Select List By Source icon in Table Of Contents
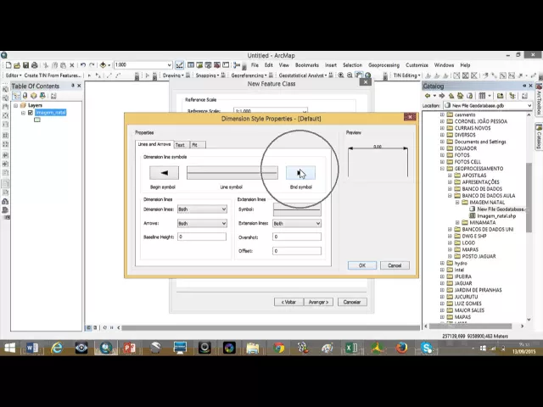Viewport: 543px width, 407px height. (25, 96)
